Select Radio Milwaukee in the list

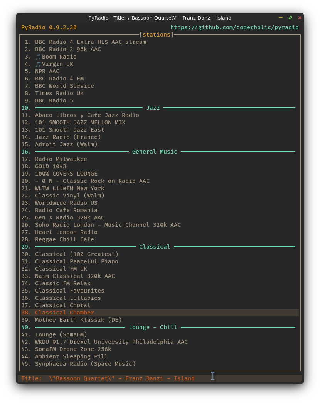tap(61, 159)
